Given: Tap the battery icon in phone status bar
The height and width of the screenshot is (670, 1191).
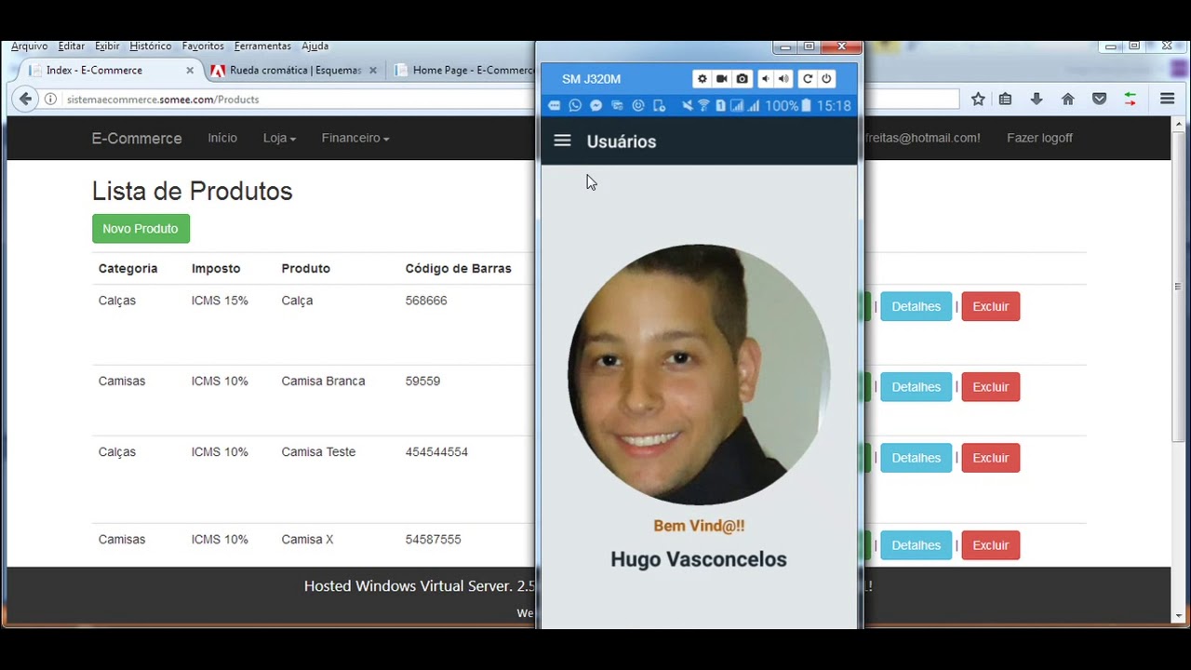Looking at the screenshot, I should pos(807,106).
